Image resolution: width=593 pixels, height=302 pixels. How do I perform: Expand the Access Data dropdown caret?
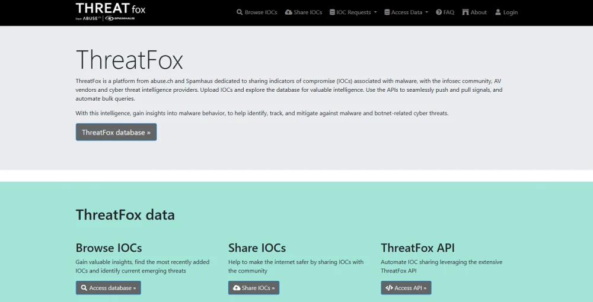pyautogui.click(x=426, y=12)
